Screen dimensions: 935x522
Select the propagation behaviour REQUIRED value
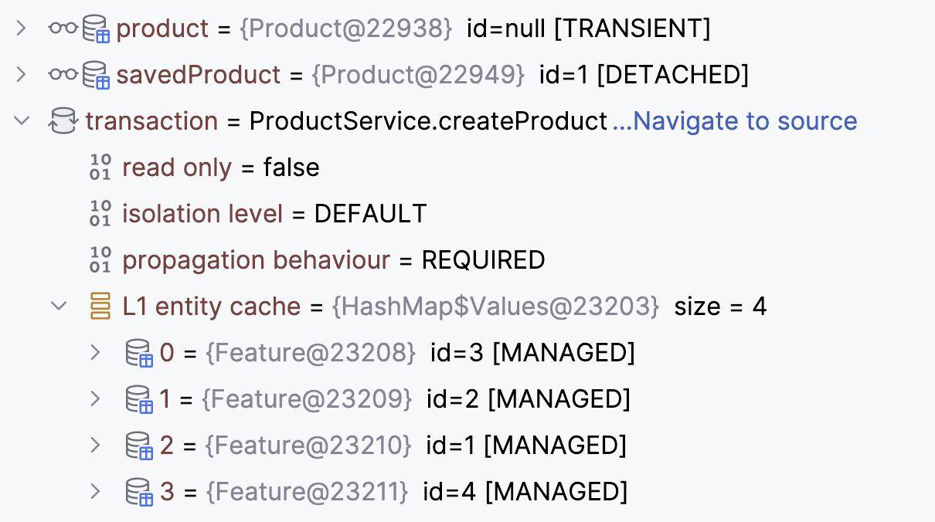pos(483,260)
